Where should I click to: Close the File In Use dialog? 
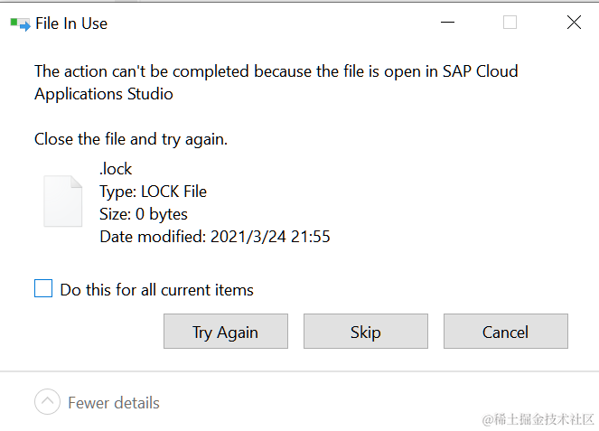574,23
